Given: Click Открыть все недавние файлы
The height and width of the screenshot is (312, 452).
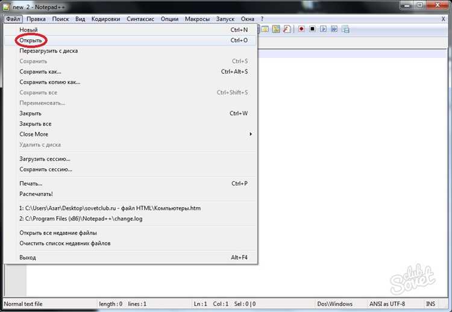Looking at the screenshot, I should (x=130, y=233).
